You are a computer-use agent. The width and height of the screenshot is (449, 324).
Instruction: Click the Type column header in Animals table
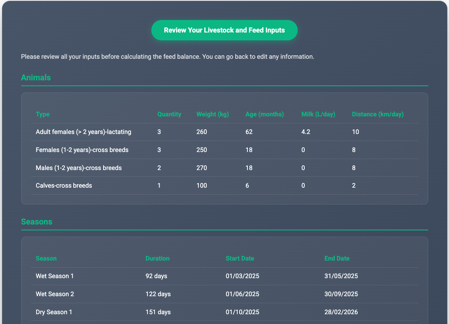tap(43, 114)
